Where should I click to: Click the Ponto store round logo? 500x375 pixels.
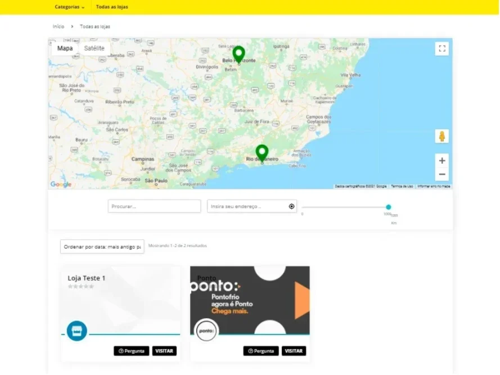(206, 331)
